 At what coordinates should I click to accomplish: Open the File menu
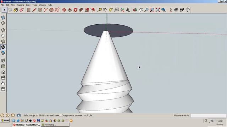coord(2,5)
